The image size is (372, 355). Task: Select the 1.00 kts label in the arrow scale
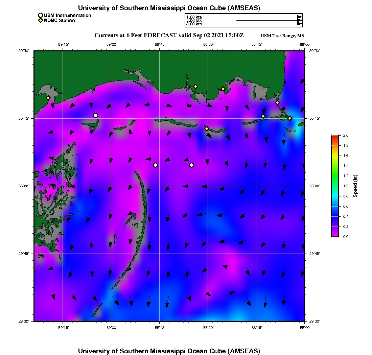click(x=194, y=17)
